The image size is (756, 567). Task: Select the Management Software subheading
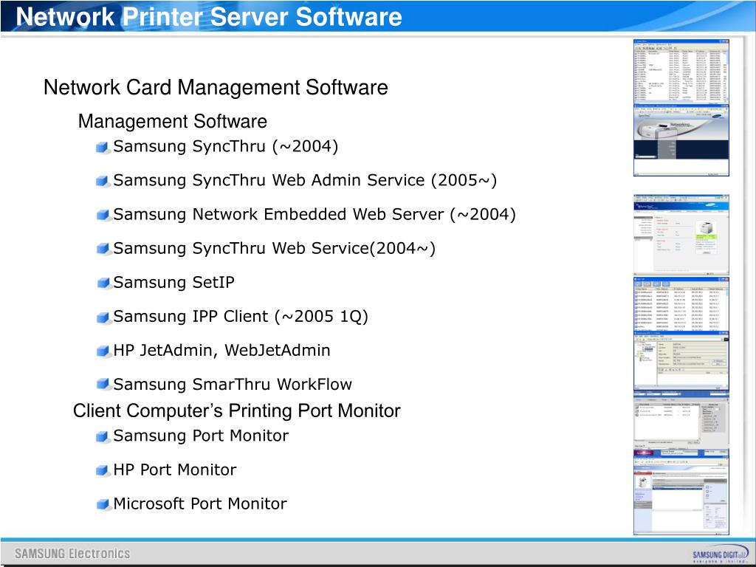coord(173,121)
